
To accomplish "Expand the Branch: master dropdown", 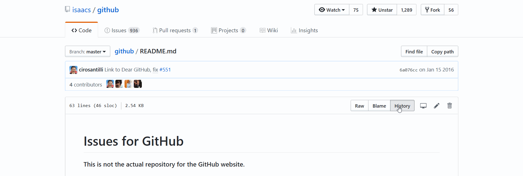I will coord(87,51).
